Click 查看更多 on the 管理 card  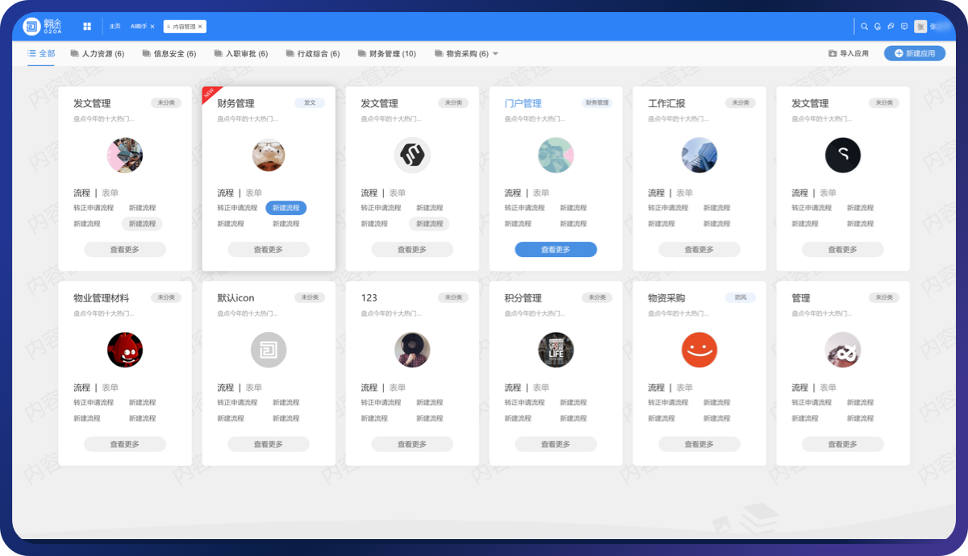(x=843, y=444)
